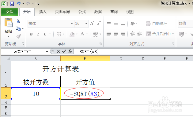
Task: Click the Borders icon
Action: pos(59,34)
